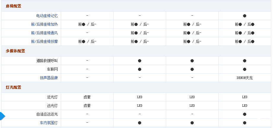Viewport: 273px width, 128px height.
Task: Click the 道路救援呼叫 row label
Action: click(47, 61)
